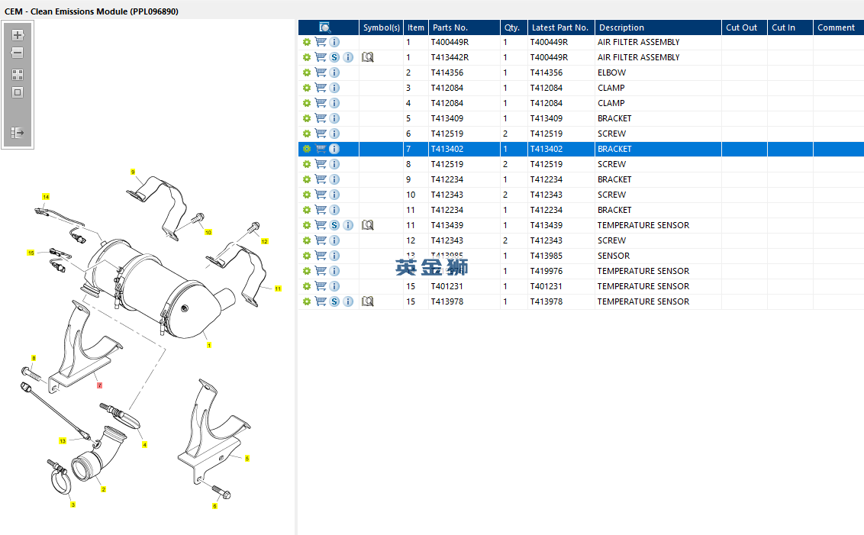The height and width of the screenshot is (535, 864).
Task: Click callout 11 beside the right bracket
Action: pyautogui.click(x=278, y=288)
